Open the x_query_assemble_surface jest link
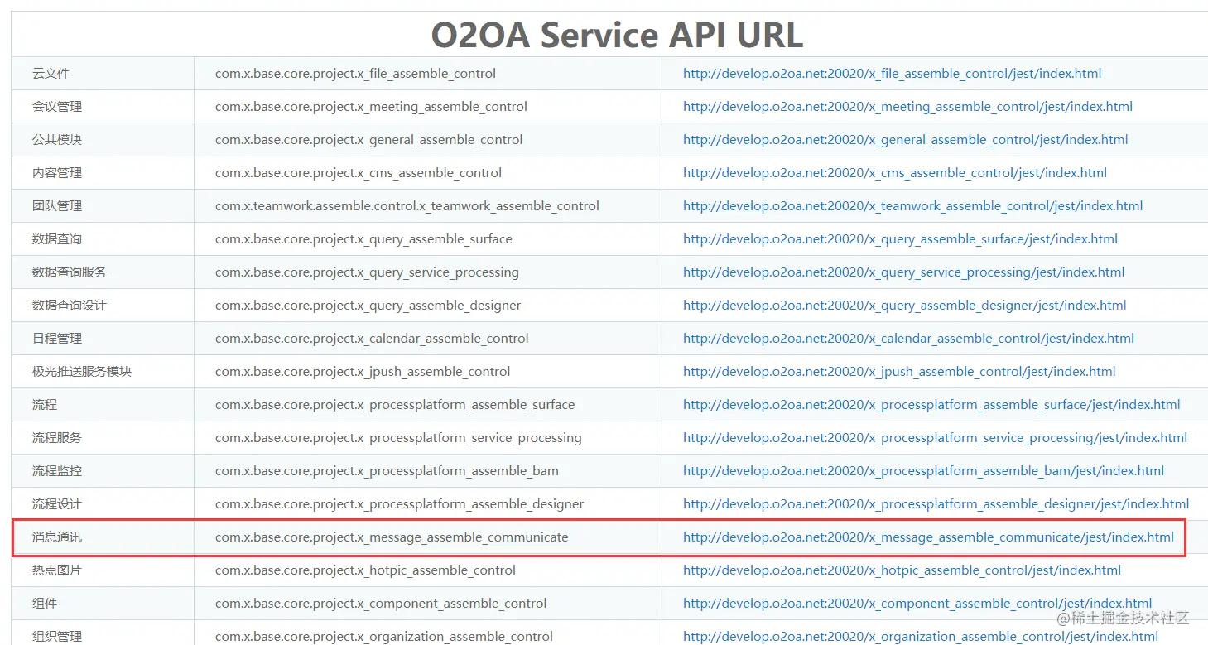The image size is (1208, 645). click(900, 239)
